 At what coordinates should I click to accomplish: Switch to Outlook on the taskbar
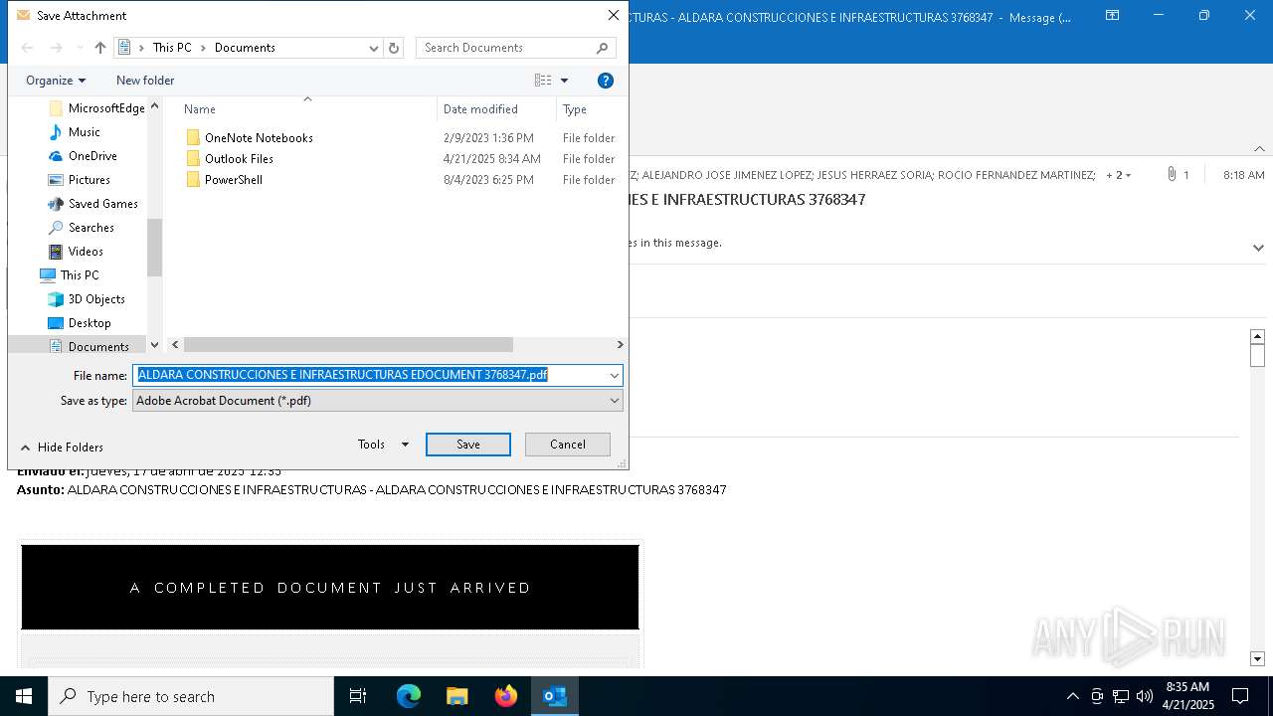555,696
